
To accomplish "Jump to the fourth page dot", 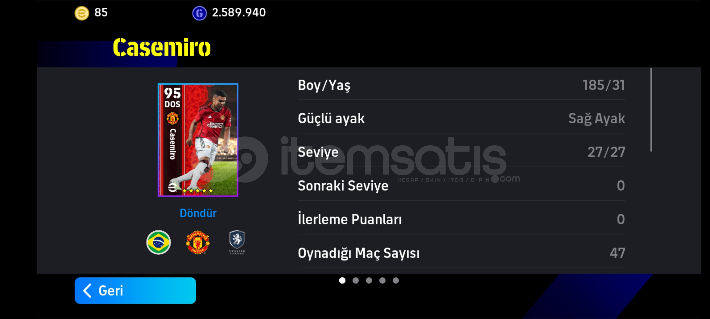I will point(383,280).
